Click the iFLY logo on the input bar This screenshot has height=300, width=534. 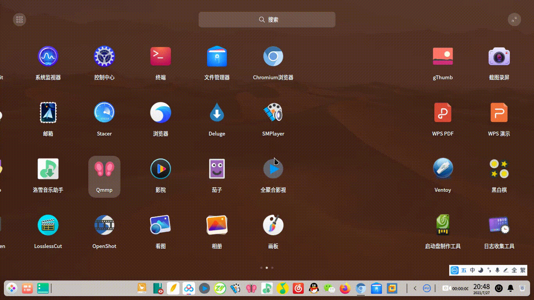tap(455, 270)
